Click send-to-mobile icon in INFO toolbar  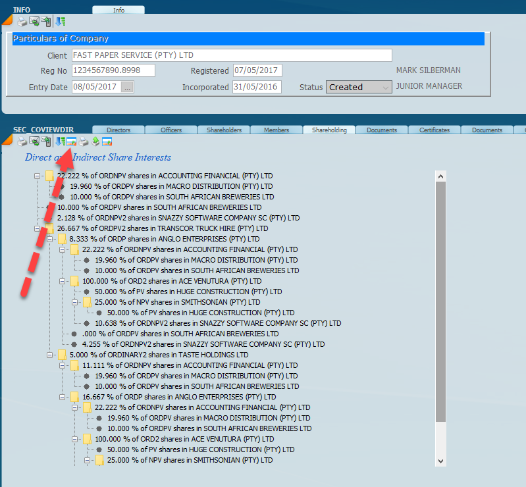[x=45, y=22]
